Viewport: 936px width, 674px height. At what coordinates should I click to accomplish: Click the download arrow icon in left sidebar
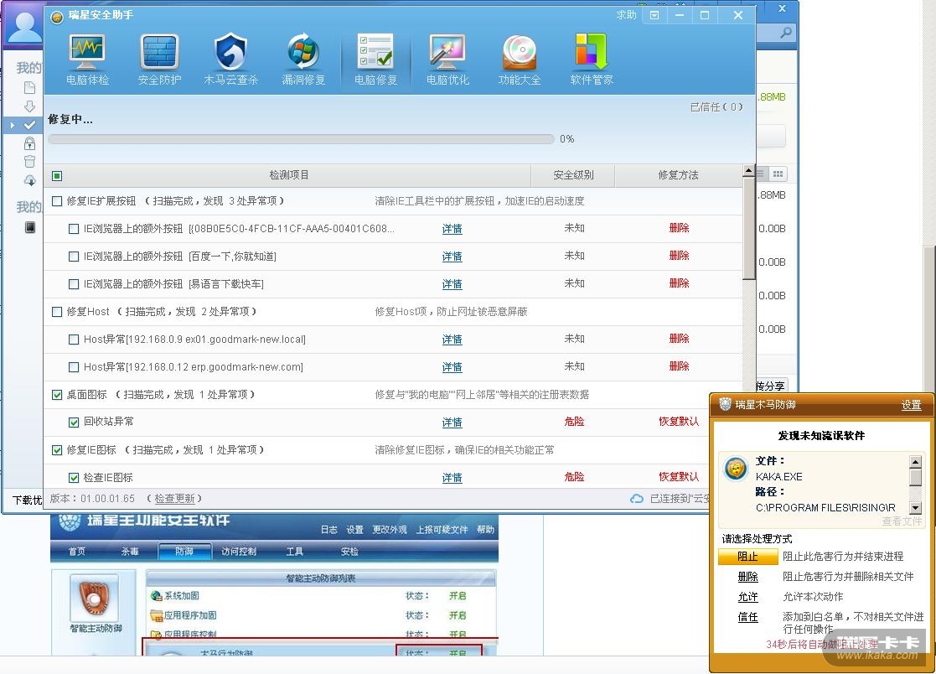pyautogui.click(x=29, y=106)
